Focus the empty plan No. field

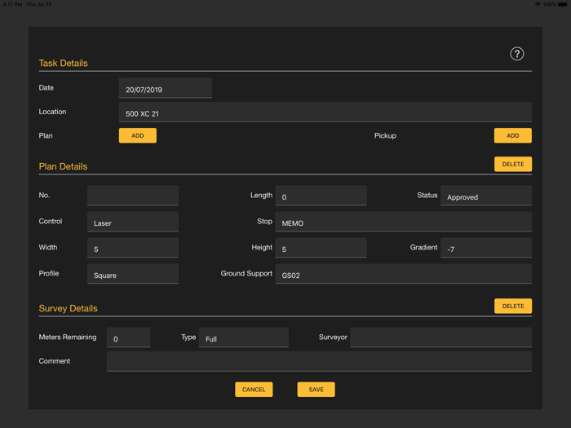[132, 196]
